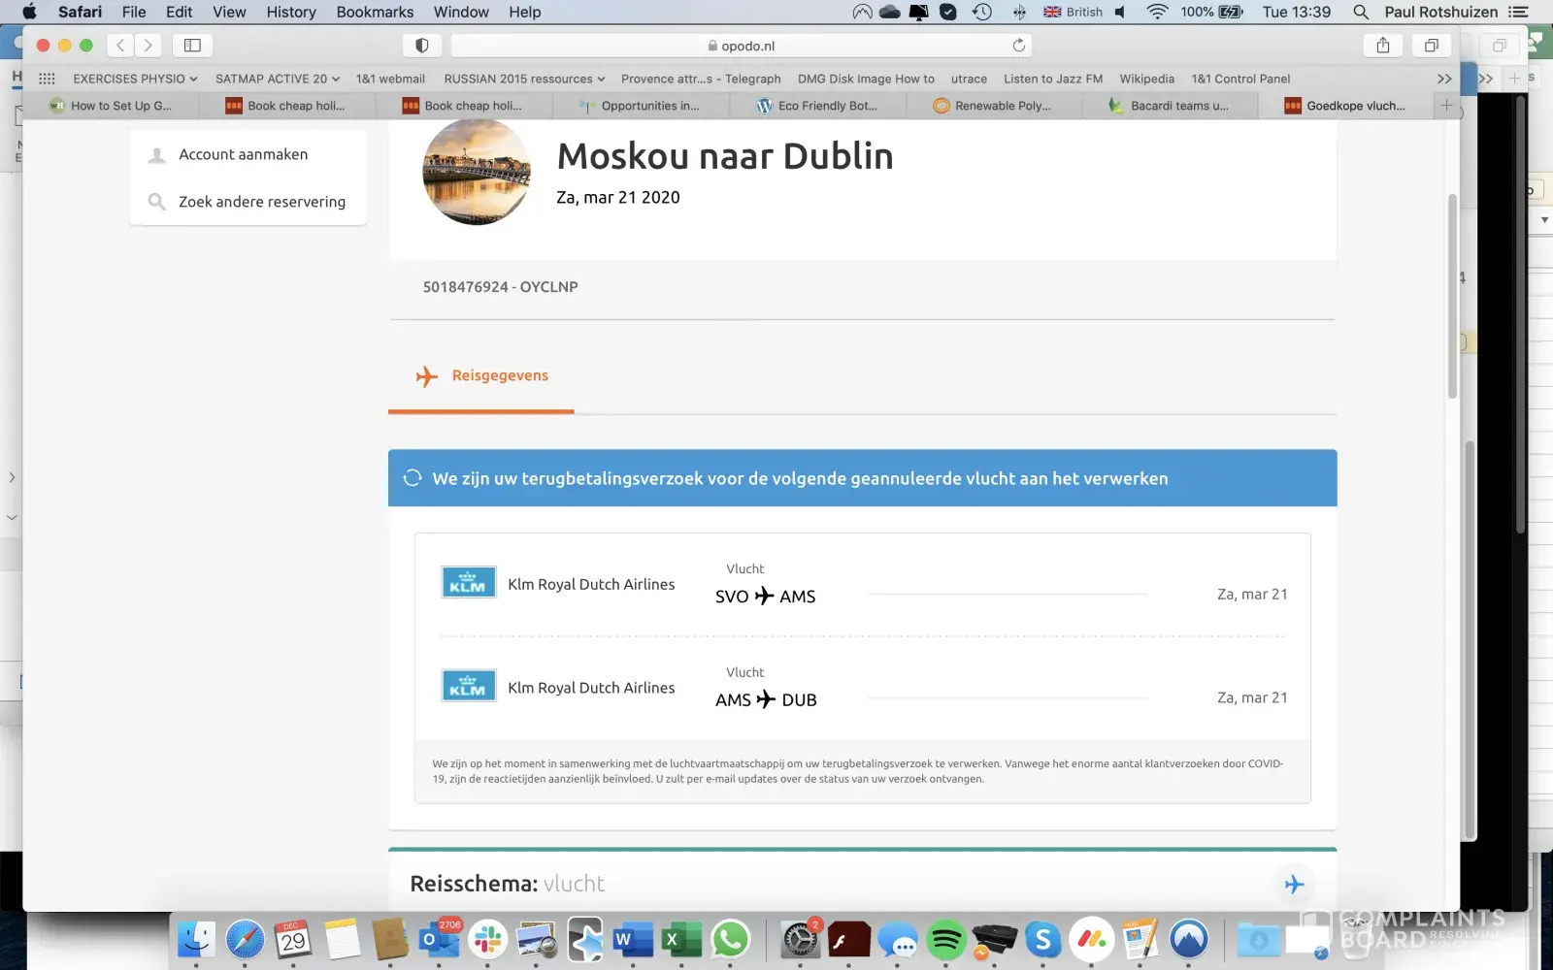This screenshot has width=1553, height=970.
Task: Click the blue airplane icon beside Reisschema
Action: [x=1294, y=885]
